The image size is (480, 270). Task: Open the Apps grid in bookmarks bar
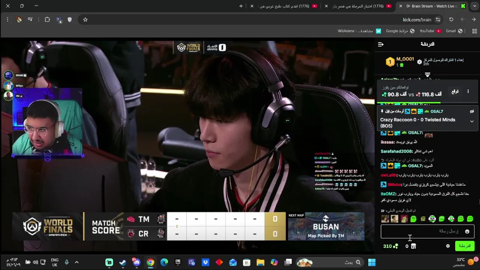click(x=474, y=31)
